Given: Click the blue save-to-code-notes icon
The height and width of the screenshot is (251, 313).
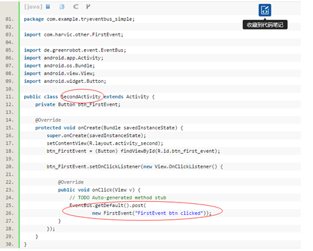Looking at the screenshot, I should (x=265, y=10).
